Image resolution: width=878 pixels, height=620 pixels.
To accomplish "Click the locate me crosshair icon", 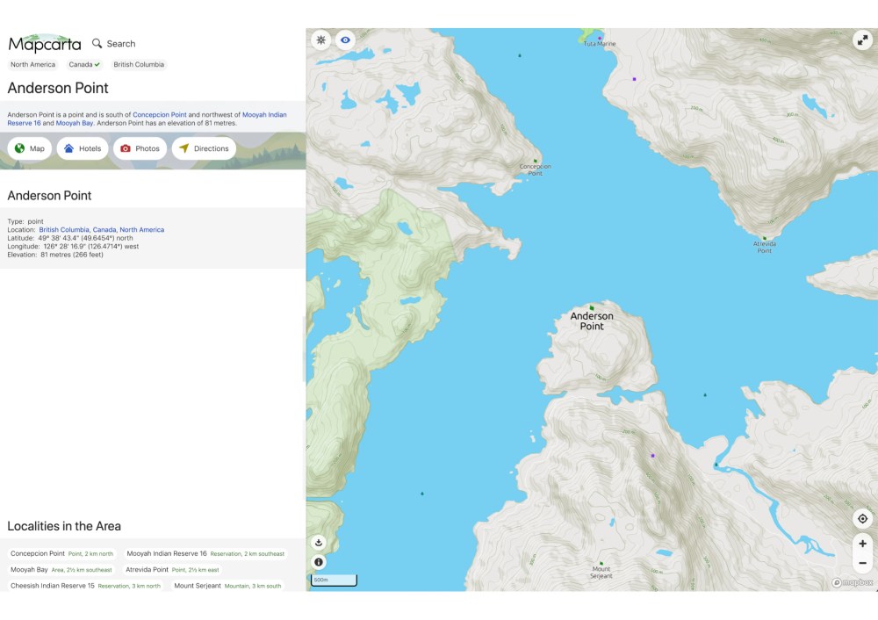I will pos(862,519).
